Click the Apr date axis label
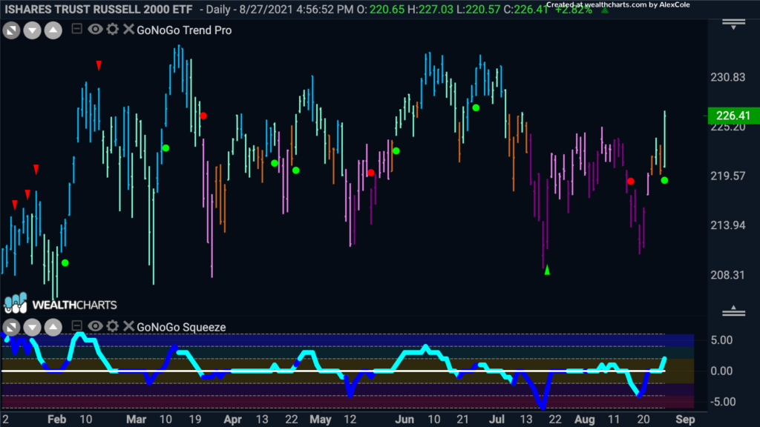This screenshot has width=760, height=427. pyautogui.click(x=232, y=420)
